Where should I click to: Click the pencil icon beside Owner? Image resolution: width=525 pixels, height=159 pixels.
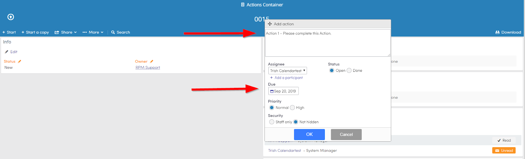pos(152,61)
